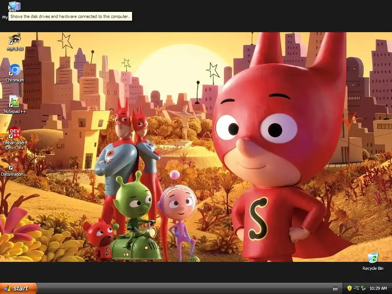This screenshot has height=294, width=392.
Task: Select the My Computer desktop icon
Action: [x=15, y=6]
